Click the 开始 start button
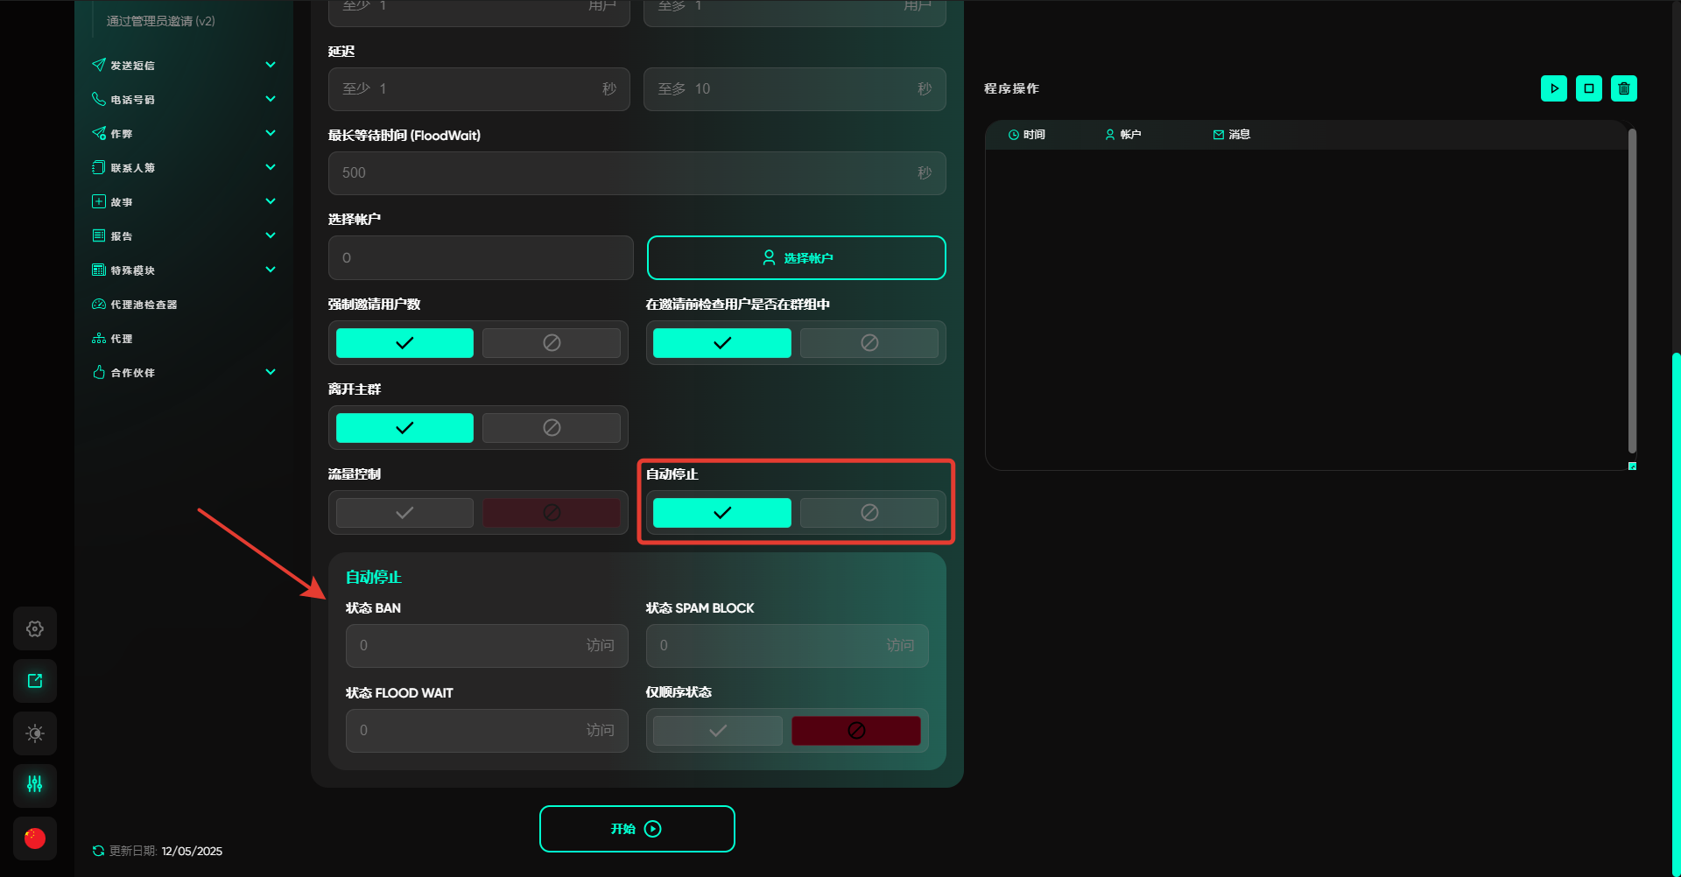This screenshot has height=877, width=1681. (x=637, y=829)
